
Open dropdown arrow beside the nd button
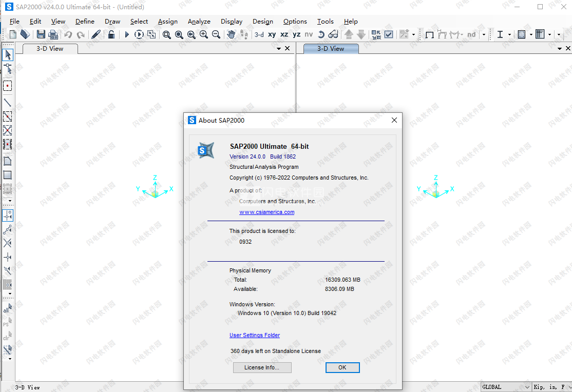484,35
